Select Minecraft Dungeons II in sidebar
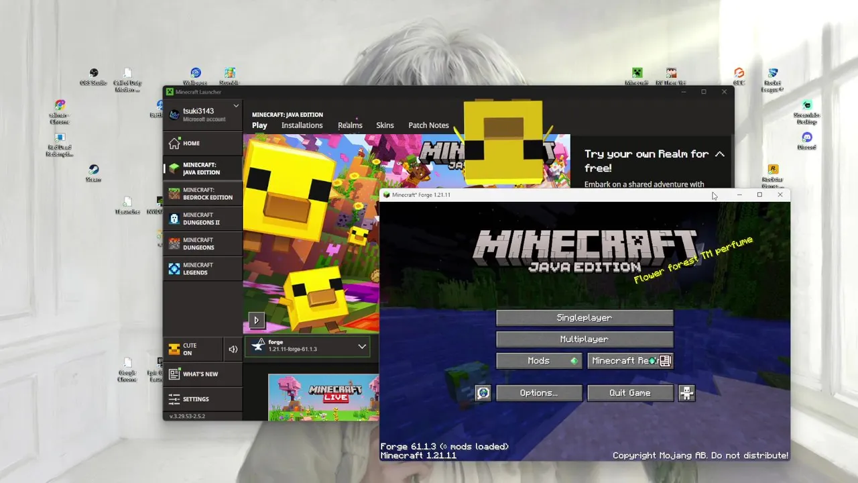This screenshot has height=483, width=858. pyautogui.click(x=202, y=219)
